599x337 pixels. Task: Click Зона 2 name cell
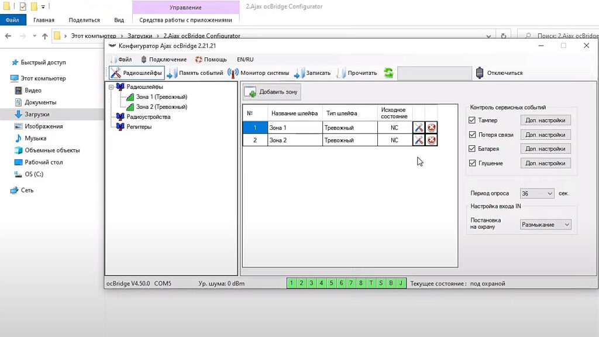[295, 140]
